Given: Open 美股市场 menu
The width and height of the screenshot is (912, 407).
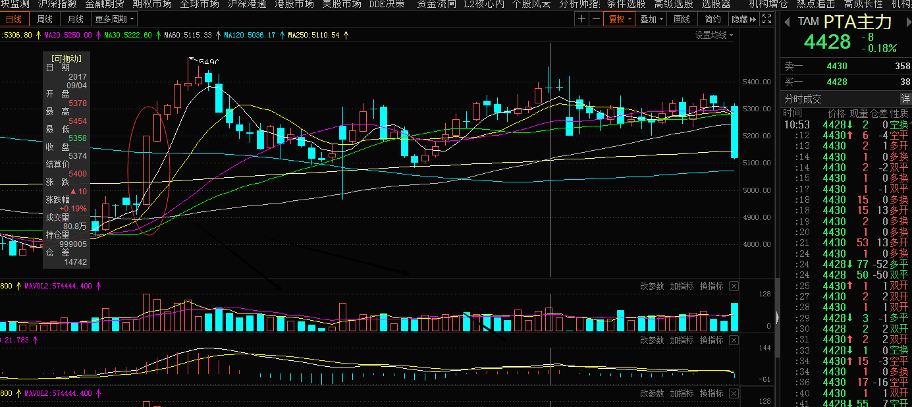Looking at the screenshot, I should click(342, 5).
